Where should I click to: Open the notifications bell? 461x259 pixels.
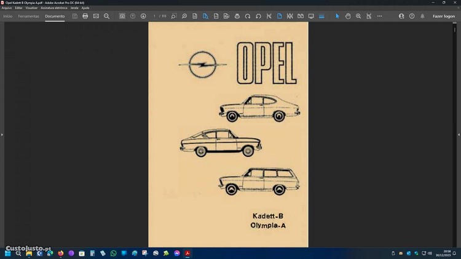[421, 16]
